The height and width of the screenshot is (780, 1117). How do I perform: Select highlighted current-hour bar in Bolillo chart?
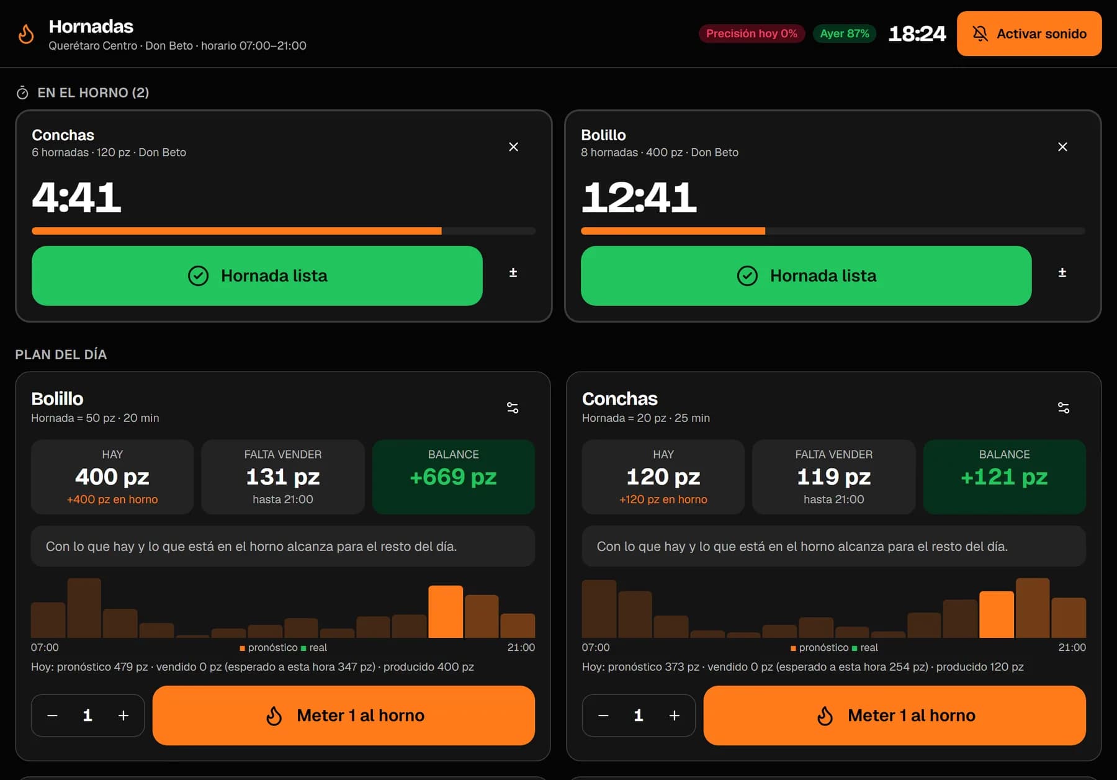(446, 612)
